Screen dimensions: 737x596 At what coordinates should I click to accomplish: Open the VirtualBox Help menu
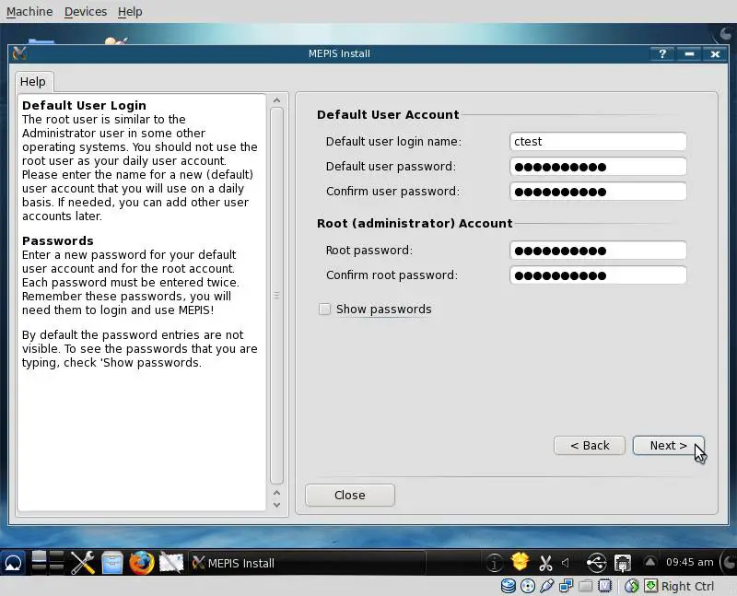[130, 11]
